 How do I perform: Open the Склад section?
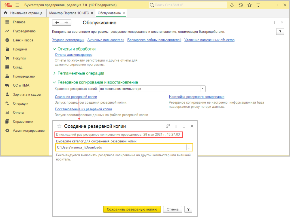[18, 67]
